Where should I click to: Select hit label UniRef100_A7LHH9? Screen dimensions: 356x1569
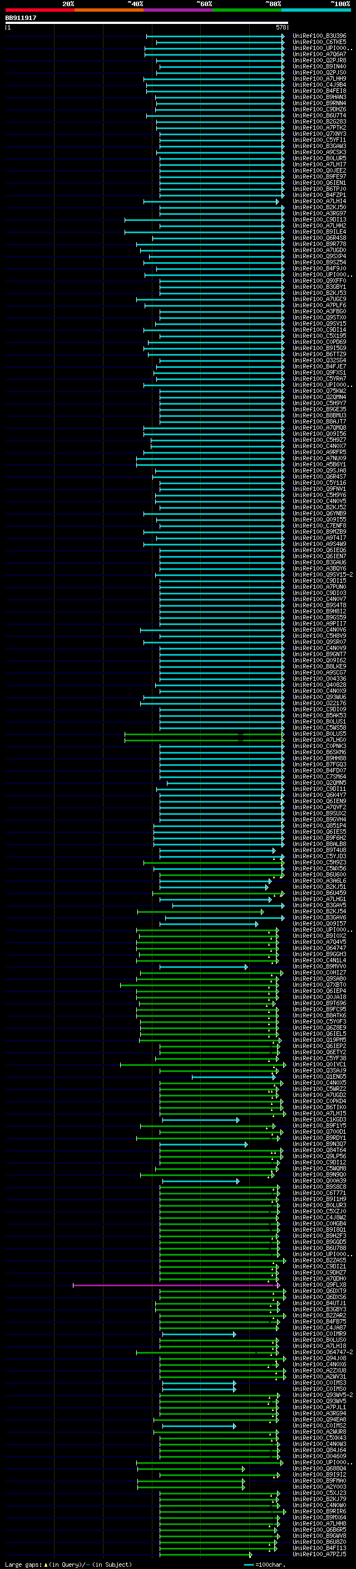319,78
